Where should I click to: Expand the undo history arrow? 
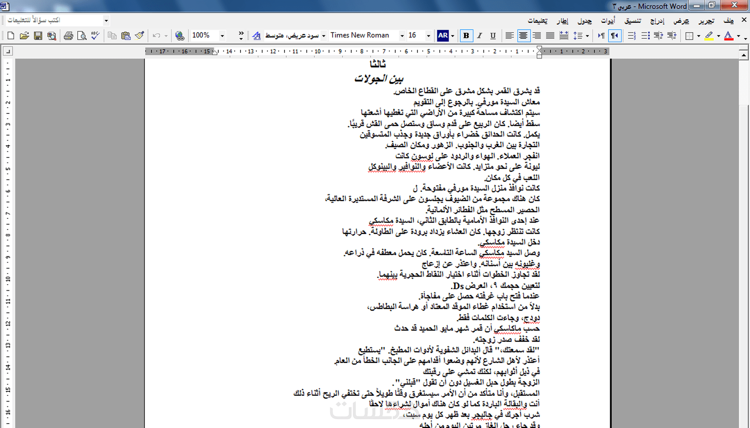[166, 36]
